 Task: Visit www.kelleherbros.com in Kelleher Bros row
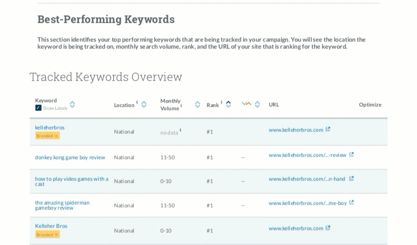296,228
